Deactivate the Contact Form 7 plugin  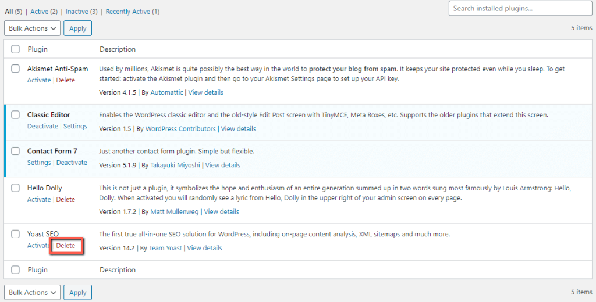pyautogui.click(x=72, y=163)
